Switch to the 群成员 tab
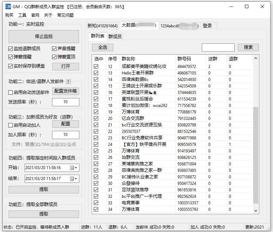The height and width of the screenshot is (232, 273). [x=115, y=37]
